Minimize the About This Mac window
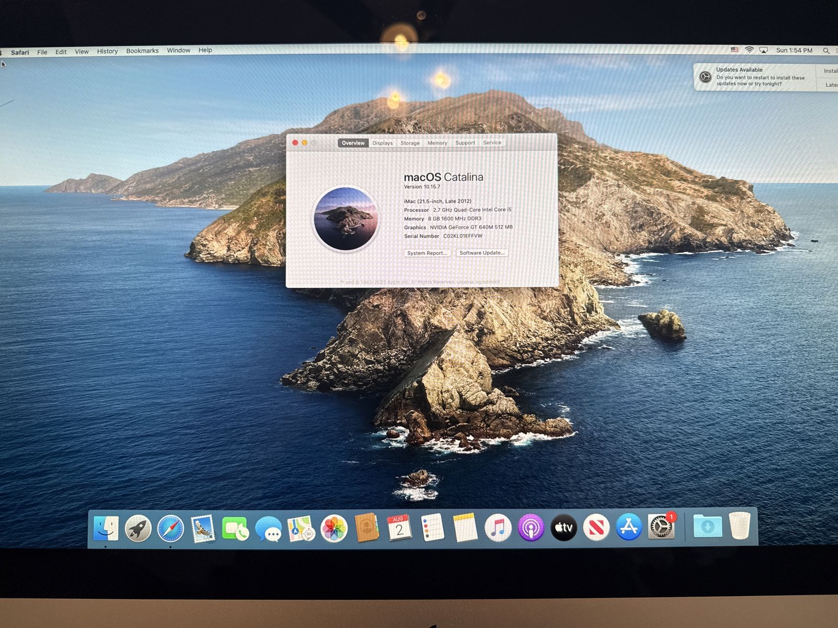This screenshot has height=628, width=838. pos(304,142)
